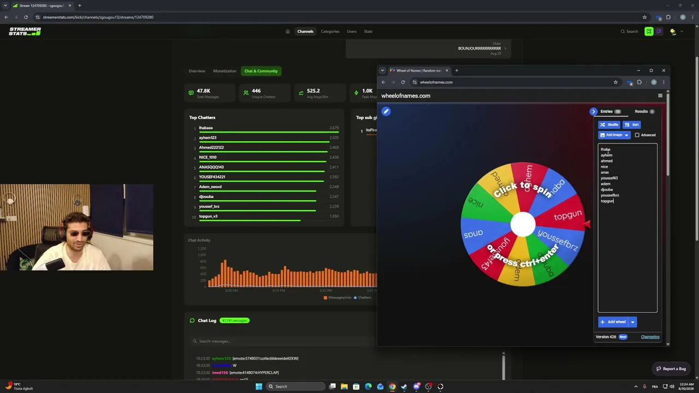Click the pencil edit icon on the wheel

pyautogui.click(x=386, y=111)
